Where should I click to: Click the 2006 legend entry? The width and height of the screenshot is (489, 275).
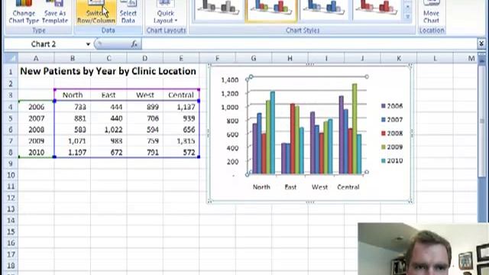(x=392, y=106)
